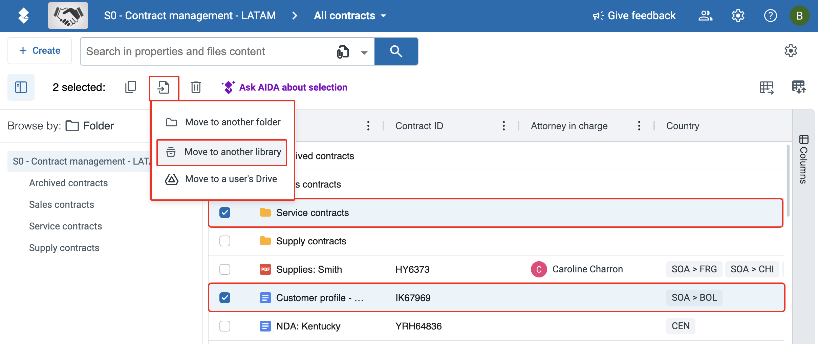Check the Supply contracts row checkbox
Screen dimensions: 818x344
[x=225, y=241]
